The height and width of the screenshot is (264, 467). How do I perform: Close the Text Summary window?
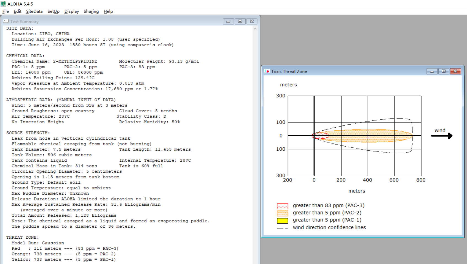252,21
